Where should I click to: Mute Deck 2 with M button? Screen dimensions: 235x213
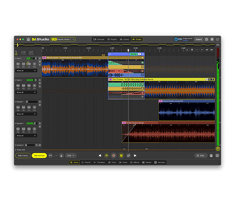pyautogui.click(x=40, y=83)
